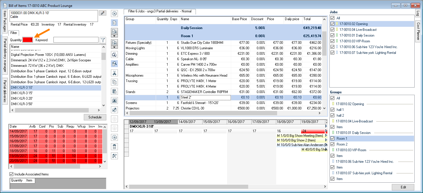Untick the hall 2 group checkbox
423x193 pixels.
tap(333, 116)
